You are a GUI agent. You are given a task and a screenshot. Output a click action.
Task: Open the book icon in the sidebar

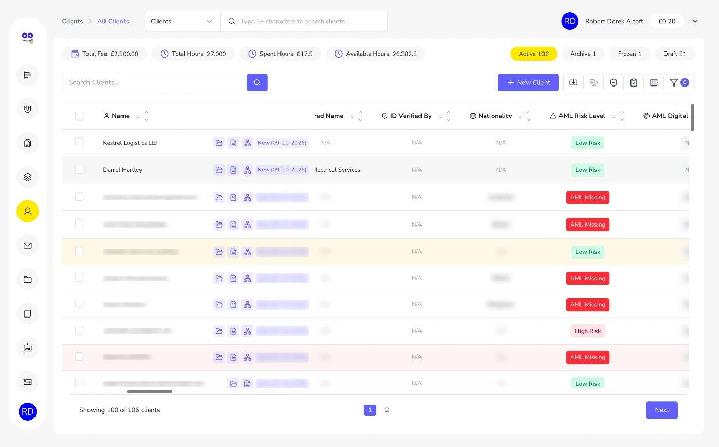(28, 314)
